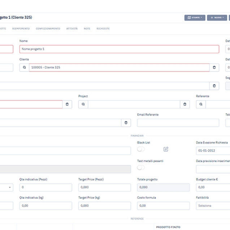Viewport: 230px width, 230px height.
Task: Click the Target Price (Pezzi) field
Action: (x=104, y=187)
